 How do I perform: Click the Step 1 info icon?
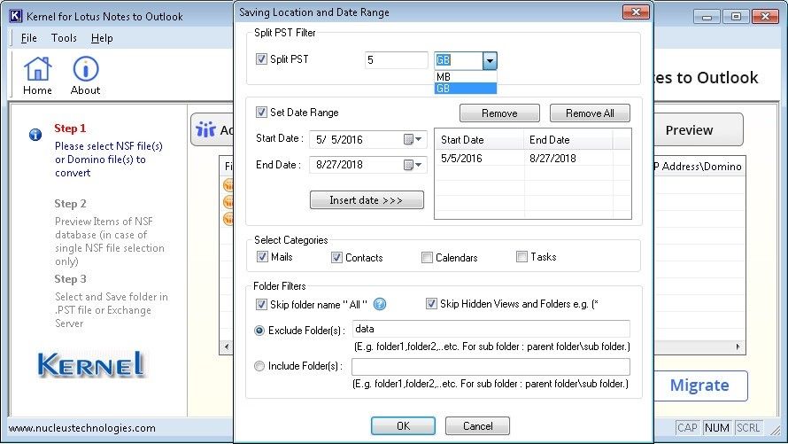pyautogui.click(x=35, y=135)
